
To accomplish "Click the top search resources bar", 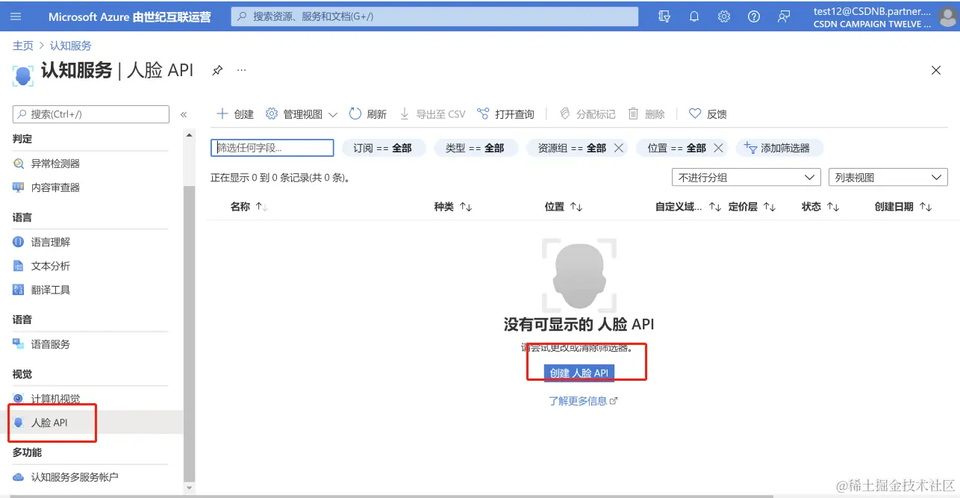I will pos(434,16).
